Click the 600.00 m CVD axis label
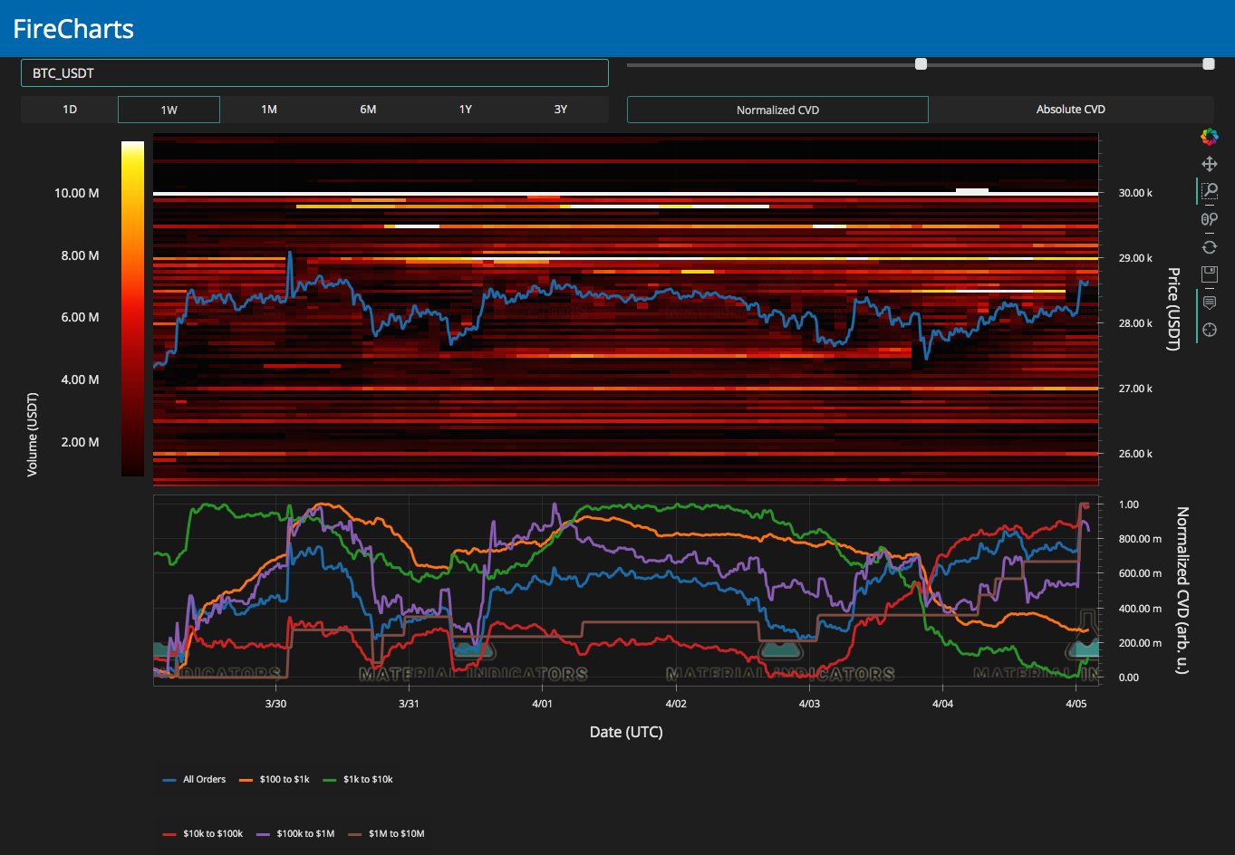 [x=1140, y=573]
